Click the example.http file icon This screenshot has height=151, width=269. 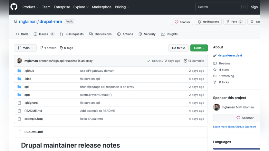pos(19,119)
